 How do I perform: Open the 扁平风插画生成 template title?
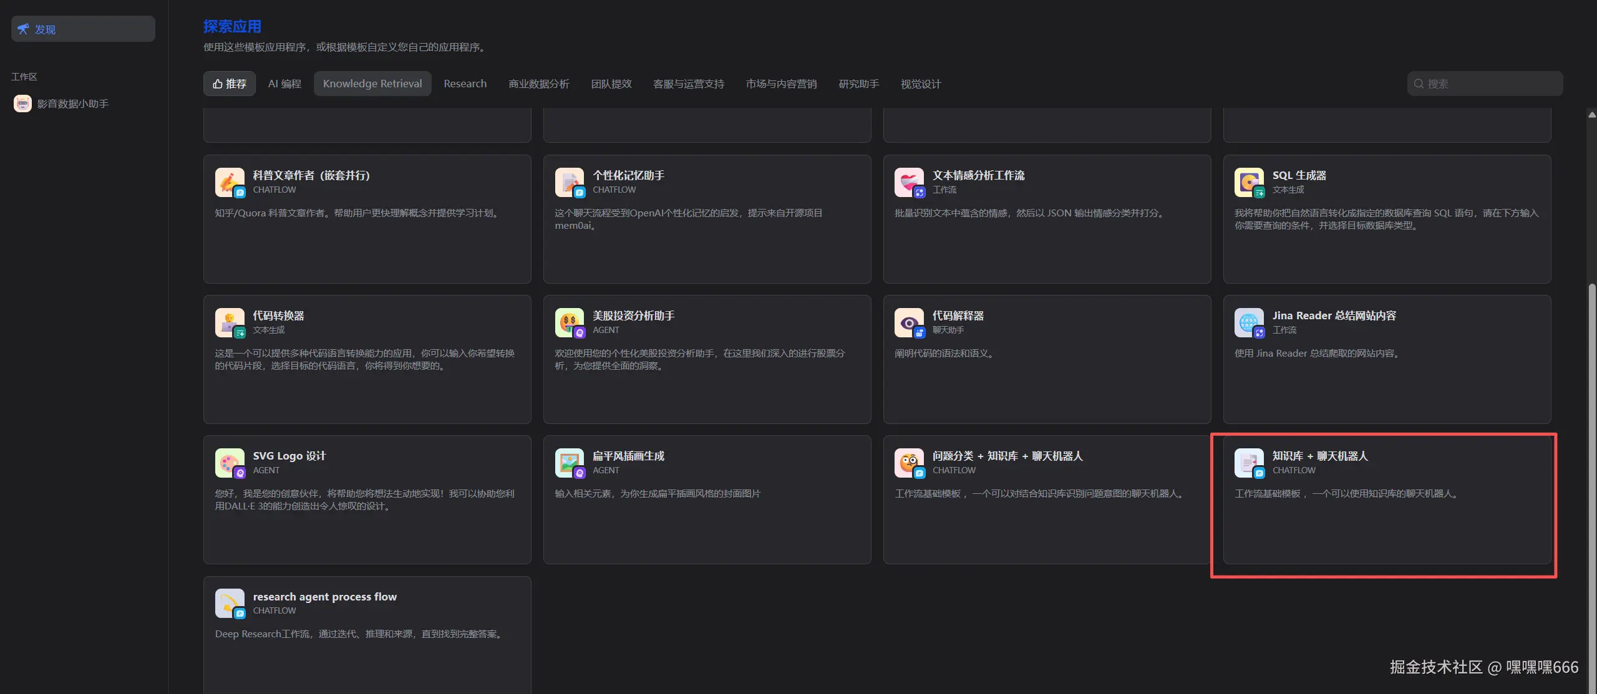(x=628, y=456)
